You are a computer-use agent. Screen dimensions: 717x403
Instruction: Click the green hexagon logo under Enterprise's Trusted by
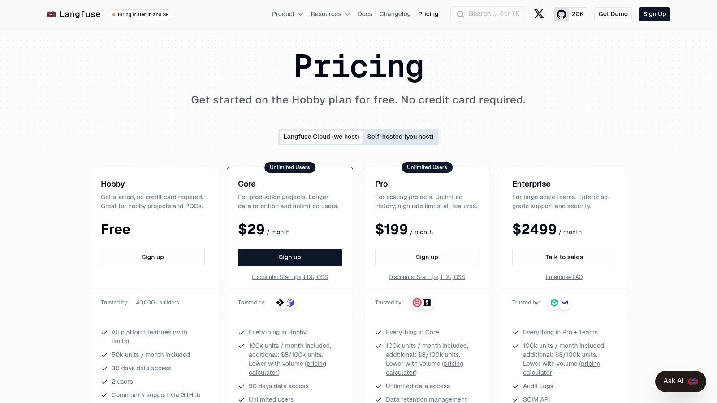click(x=554, y=302)
